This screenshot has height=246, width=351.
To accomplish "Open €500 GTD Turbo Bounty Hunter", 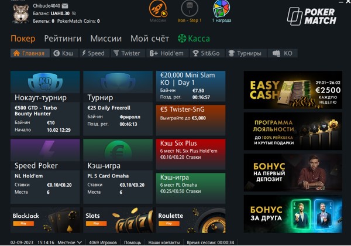I will 36,111.
